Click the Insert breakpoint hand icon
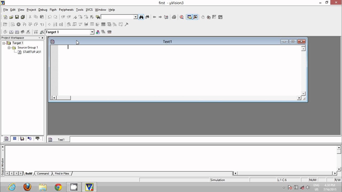Screen dimensions: 342x192 [203, 17]
